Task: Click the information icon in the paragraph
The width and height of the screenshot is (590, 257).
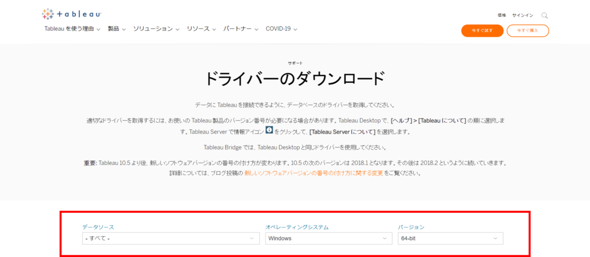Action: [x=269, y=130]
